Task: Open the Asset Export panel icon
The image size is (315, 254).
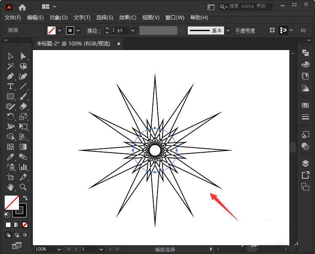Action: [x=305, y=175]
